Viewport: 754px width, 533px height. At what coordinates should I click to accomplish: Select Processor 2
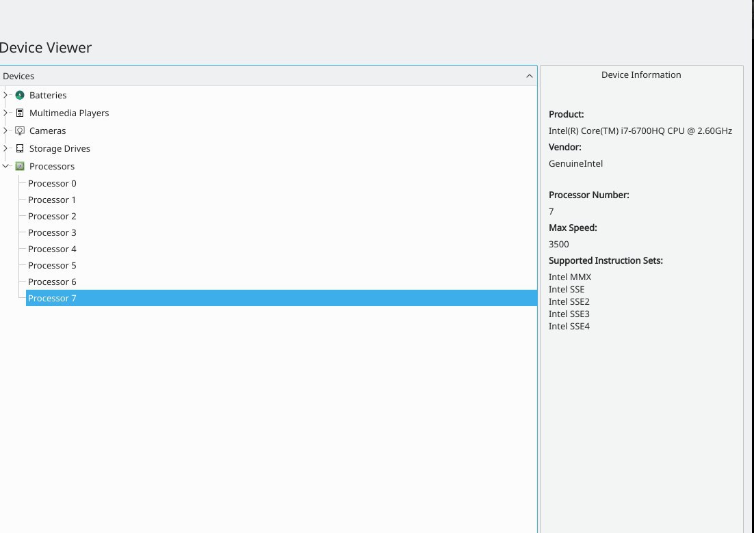52,216
